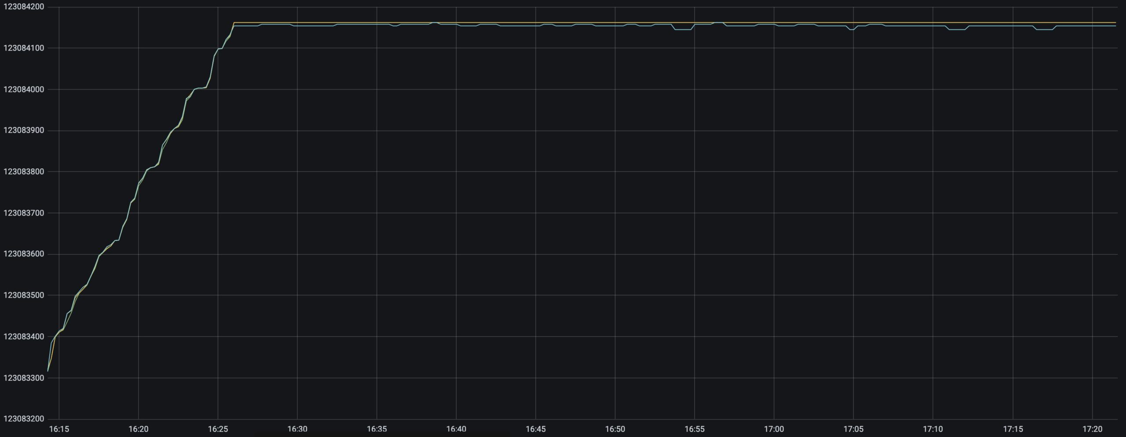This screenshot has width=1126, height=437.
Task: Click the 17:05 time axis label
Action: coord(853,429)
